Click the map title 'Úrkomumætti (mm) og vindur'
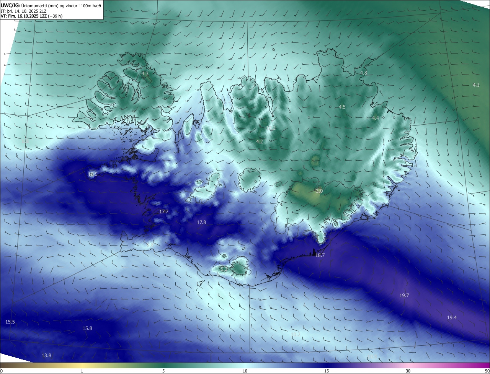Image resolution: width=490 pixels, height=374 pixels. coord(50,5)
